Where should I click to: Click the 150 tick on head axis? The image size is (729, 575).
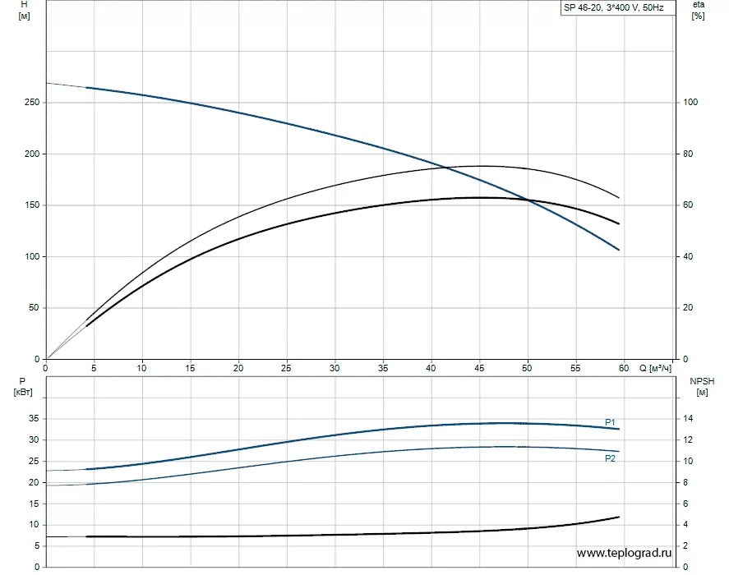(x=32, y=205)
